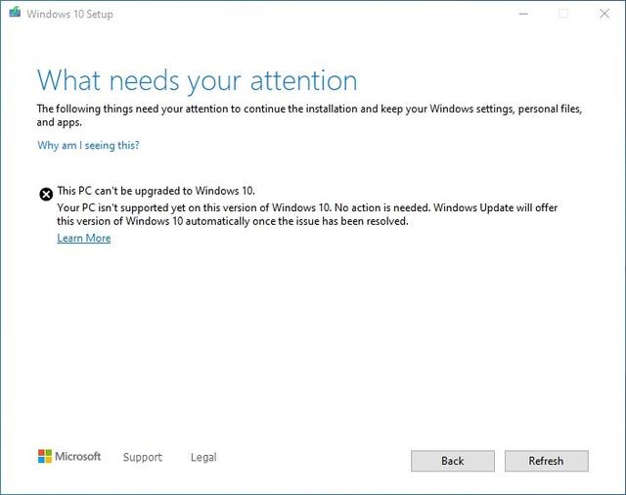Screen dimensions: 626x495
Task: Click the Microsoft four-square logo
Action: click(x=44, y=457)
